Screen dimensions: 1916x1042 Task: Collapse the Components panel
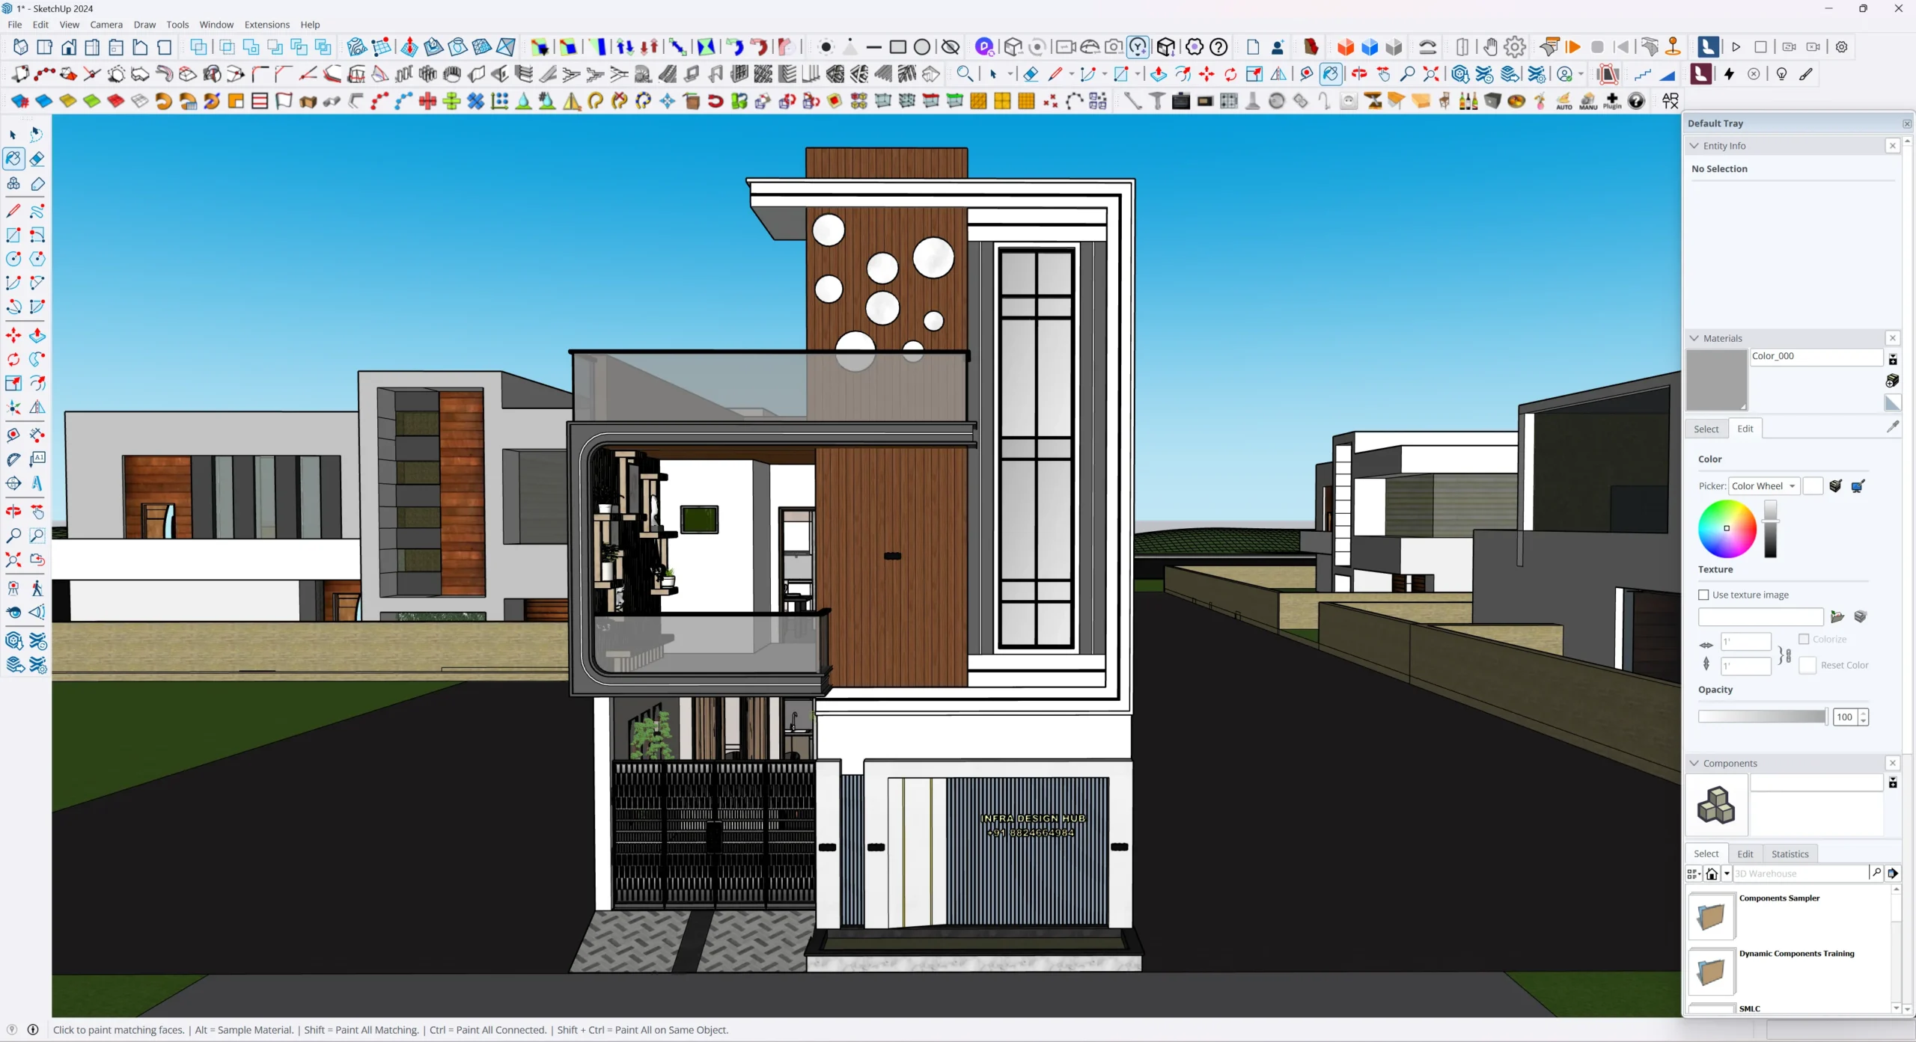pyautogui.click(x=1695, y=763)
